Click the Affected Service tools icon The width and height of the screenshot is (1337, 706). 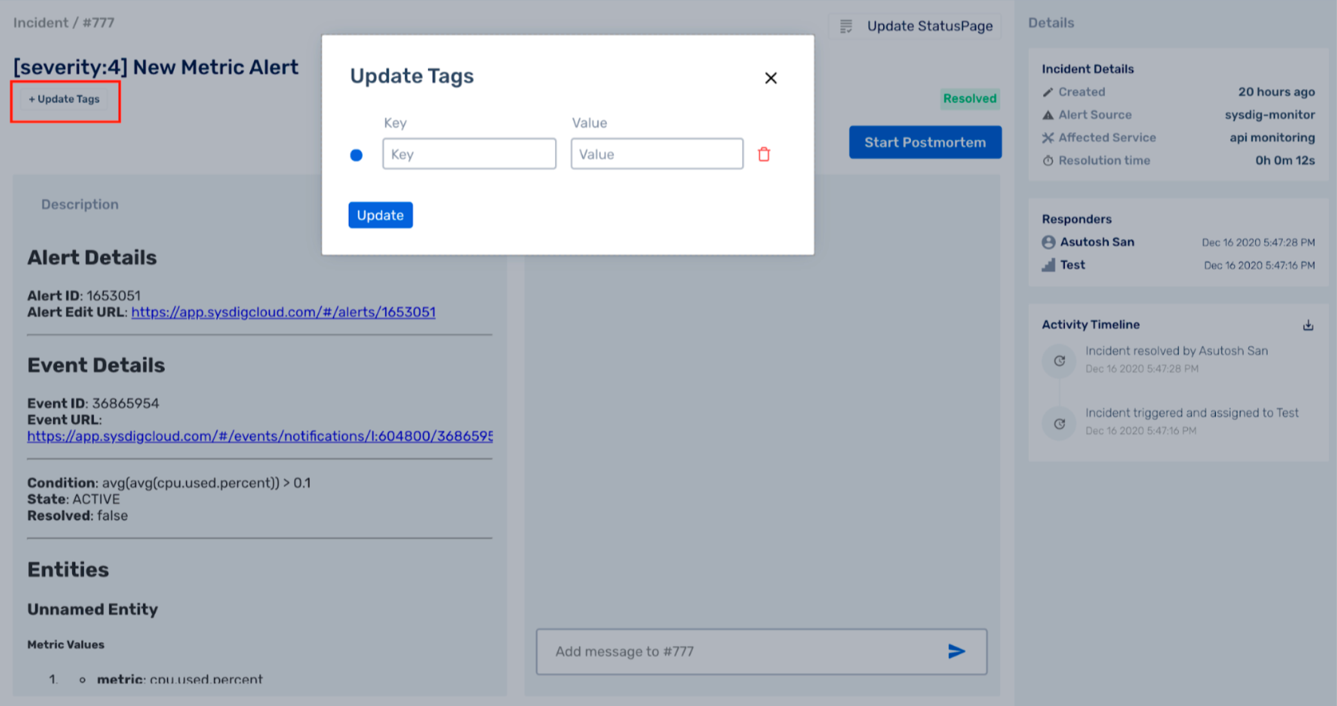click(1048, 138)
